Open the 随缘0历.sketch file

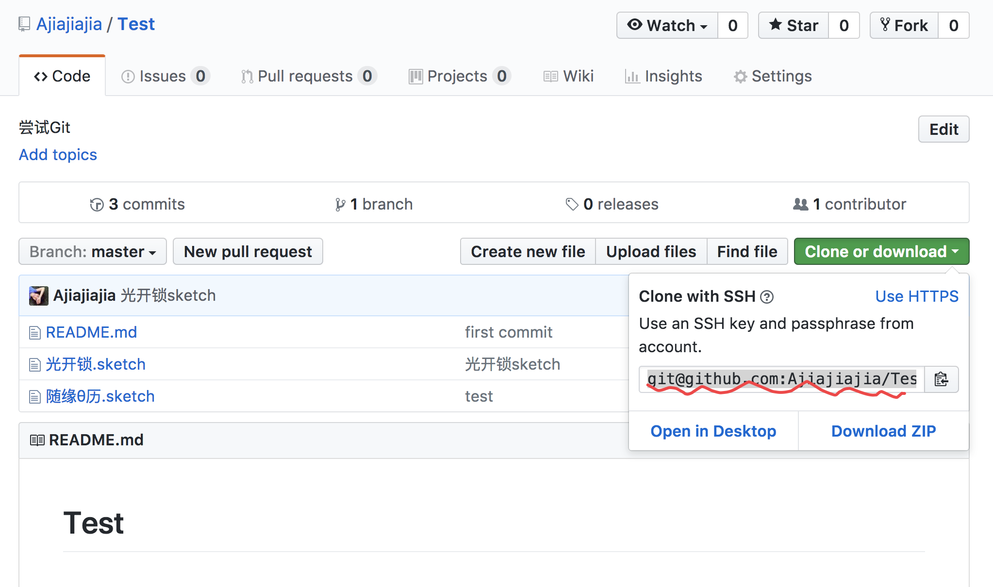click(x=100, y=396)
